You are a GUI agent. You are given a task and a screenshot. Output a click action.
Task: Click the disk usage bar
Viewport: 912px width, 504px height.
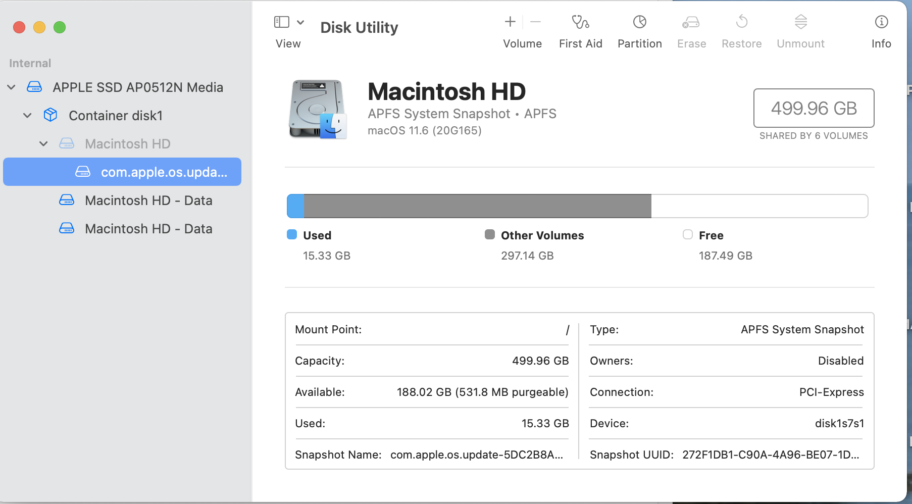coord(577,206)
